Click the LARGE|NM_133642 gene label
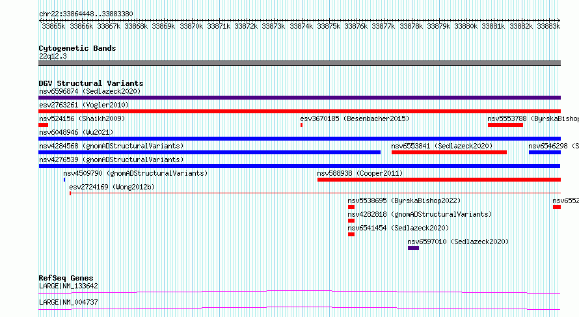The width and height of the screenshot is (579, 317). click(68, 286)
